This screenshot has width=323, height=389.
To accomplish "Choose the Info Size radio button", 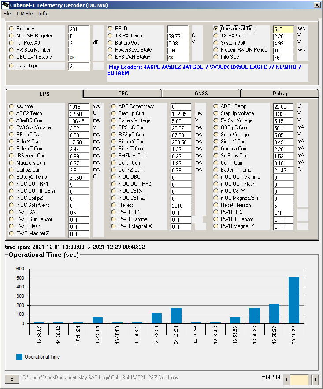I will [x=215, y=57].
